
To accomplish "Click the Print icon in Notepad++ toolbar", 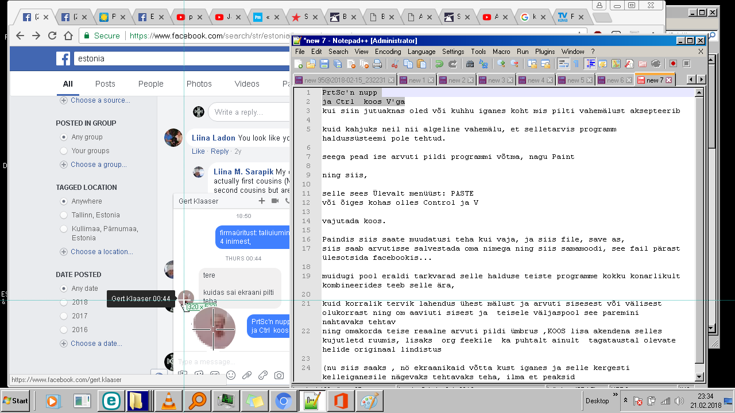I will pos(377,64).
